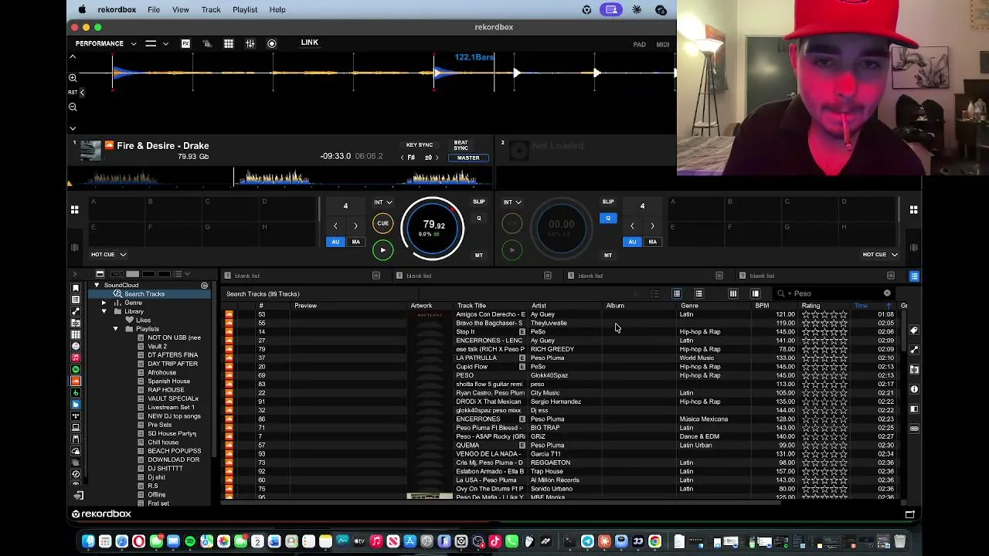The height and width of the screenshot is (556, 989).
Task: Switch deck 1 pads to grid view
Action: (74, 209)
